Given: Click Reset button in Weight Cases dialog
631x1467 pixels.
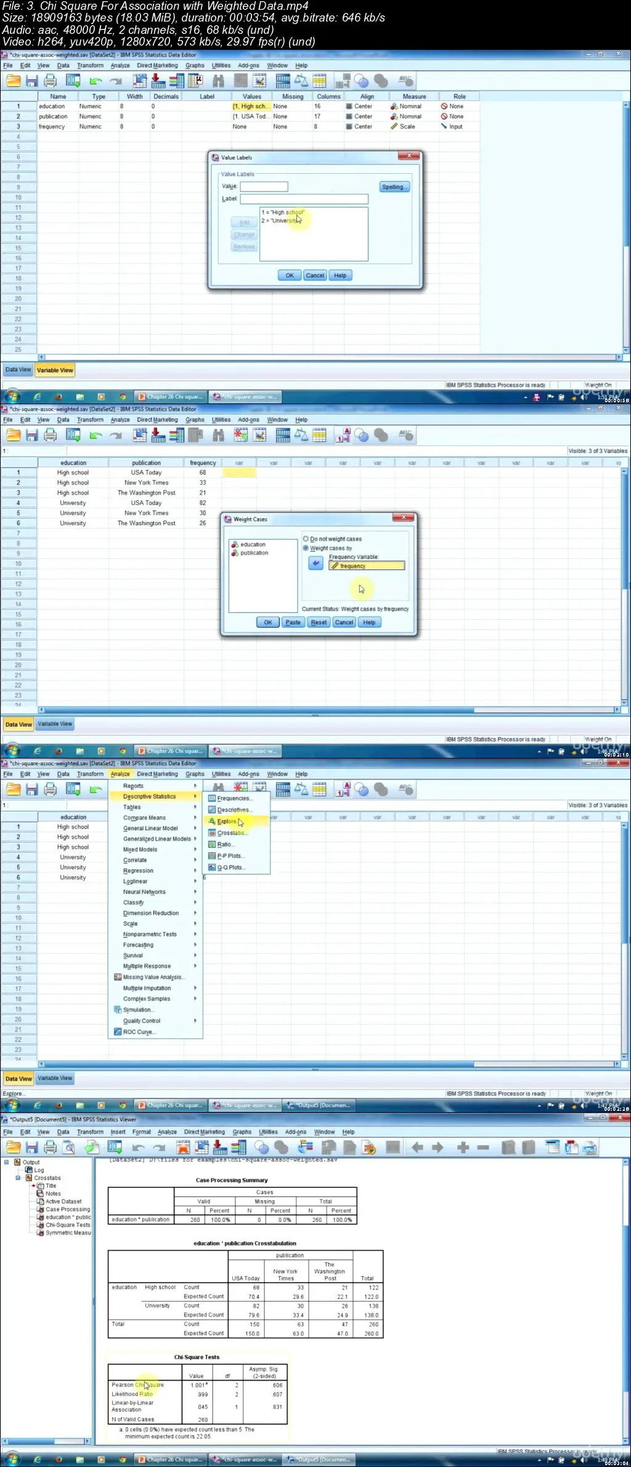Looking at the screenshot, I should (x=319, y=622).
